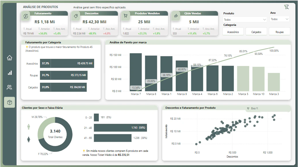This screenshot has width=298, height=167.
Task: Toggle the Acessórios category filter
Action: click(x=233, y=32)
